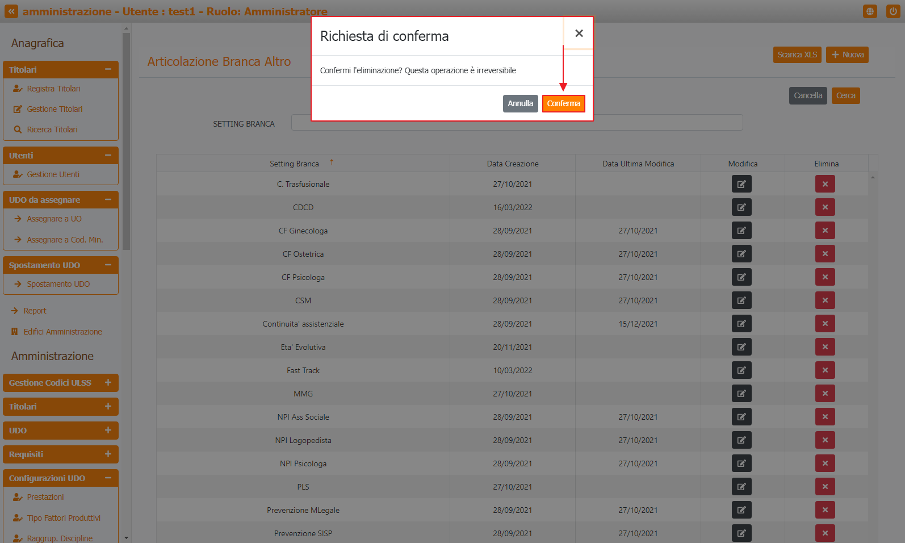Expand the Requisiti section

coord(108,454)
